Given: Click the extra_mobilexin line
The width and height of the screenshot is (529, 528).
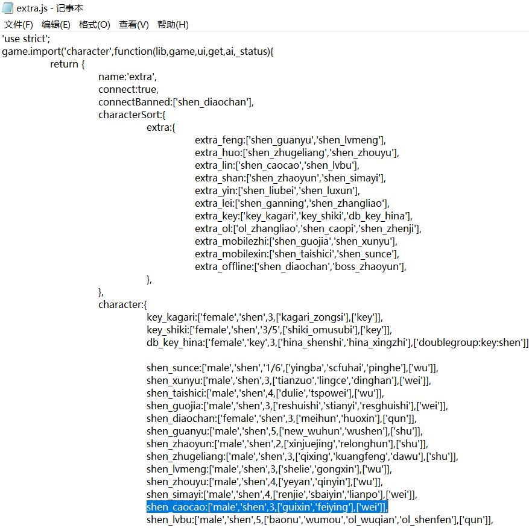Looking at the screenshot, I should click(x=297, y=254).
